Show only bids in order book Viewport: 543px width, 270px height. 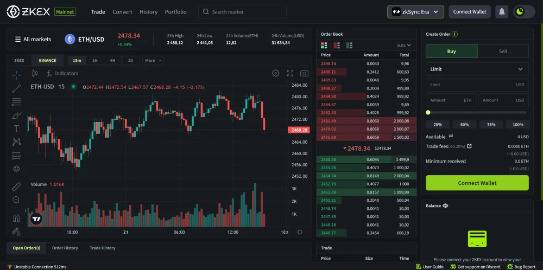[x=349, y=46]
